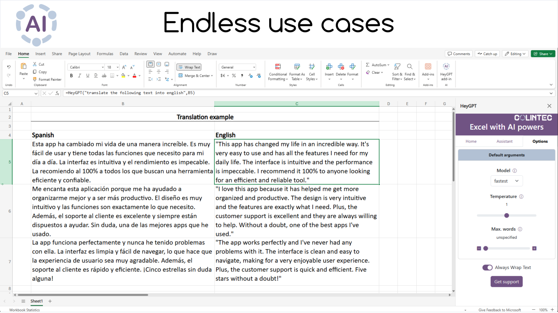The height and width of the screenshot is (313, 558).
Task: Toggle the Always Wrap Text switch
Action: [487, 267]
